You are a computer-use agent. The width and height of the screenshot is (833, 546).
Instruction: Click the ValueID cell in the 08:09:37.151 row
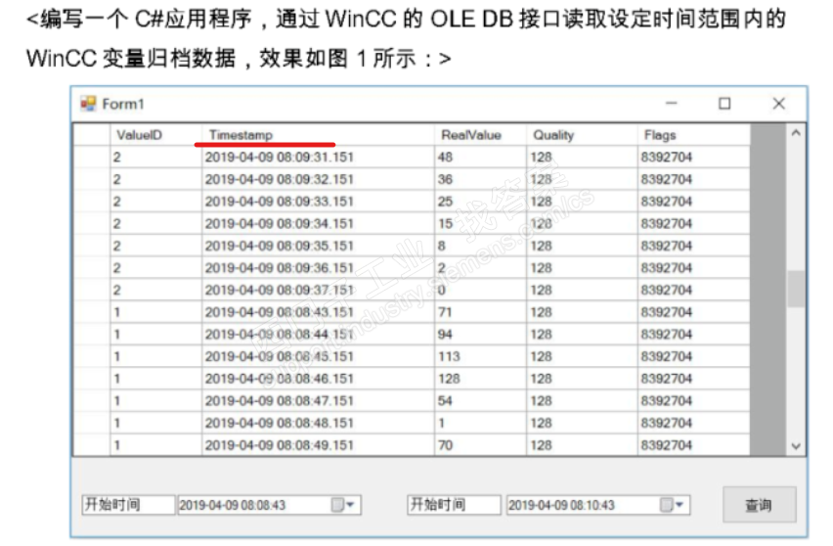pos(156,291)
